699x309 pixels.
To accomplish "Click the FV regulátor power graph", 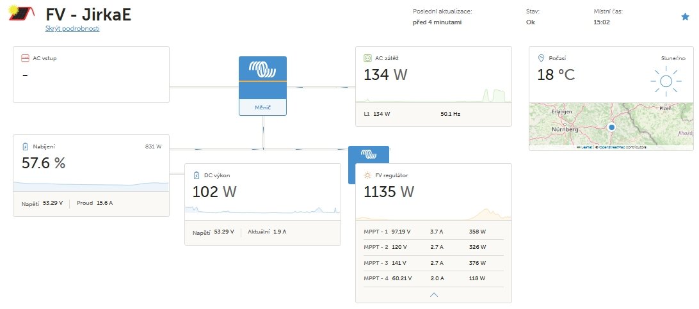I will pyautogui.click(x=433, y=213).
